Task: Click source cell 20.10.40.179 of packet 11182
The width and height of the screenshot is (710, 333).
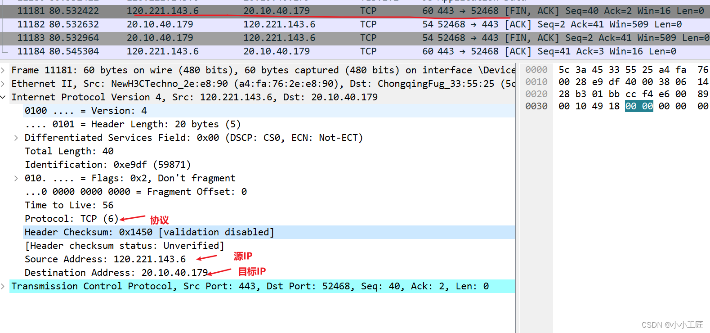Action: click(x=160, y=24)
